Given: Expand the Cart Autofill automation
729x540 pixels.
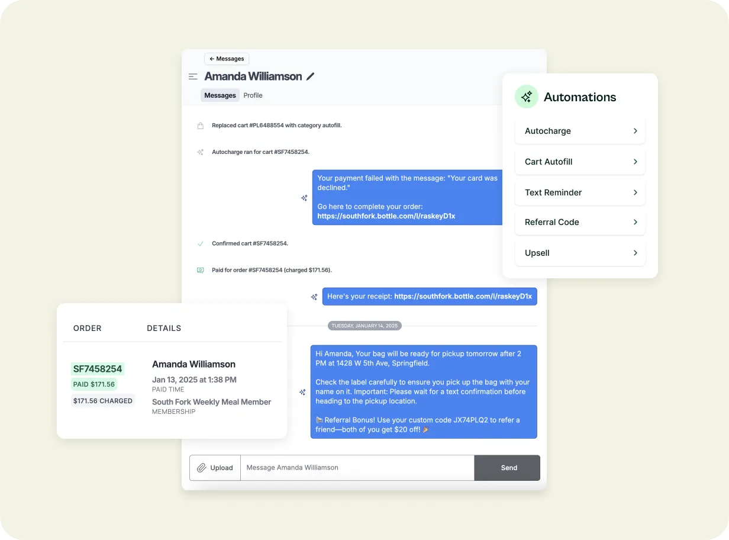Looking at the screenshot, I should pos(580,162).
